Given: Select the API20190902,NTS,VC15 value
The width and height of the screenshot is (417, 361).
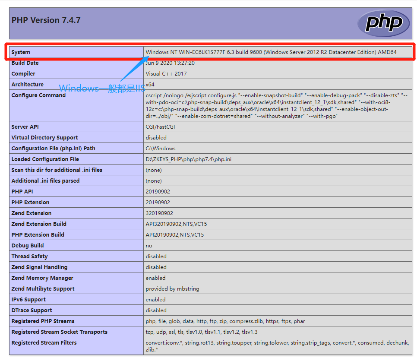Looking at the screenshot, I should tap(175, 234).
